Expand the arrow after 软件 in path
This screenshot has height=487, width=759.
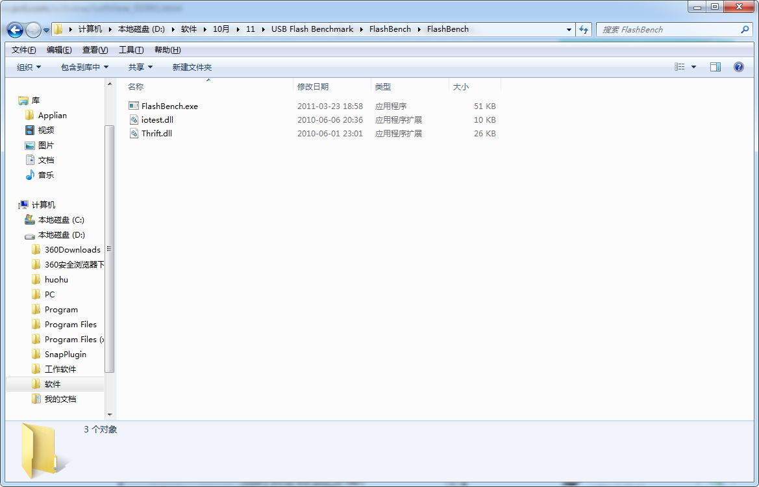tap(205, 29)
